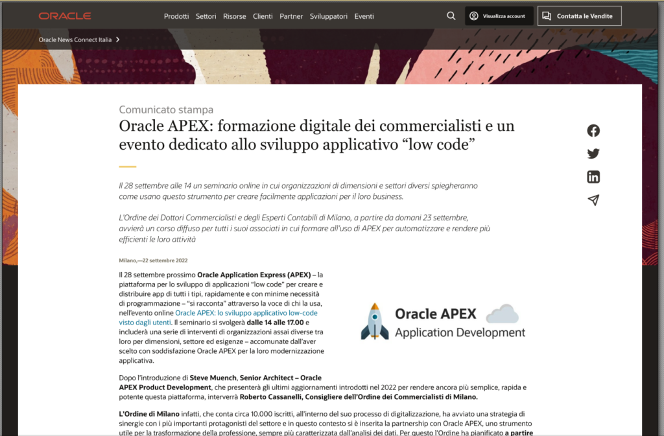This screenshot has height=436, width=664.
Task: Click Contatta le Vendite button
Action: [x=579, y=16]
